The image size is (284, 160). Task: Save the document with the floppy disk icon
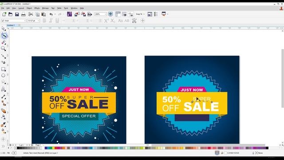coord(17,14)
